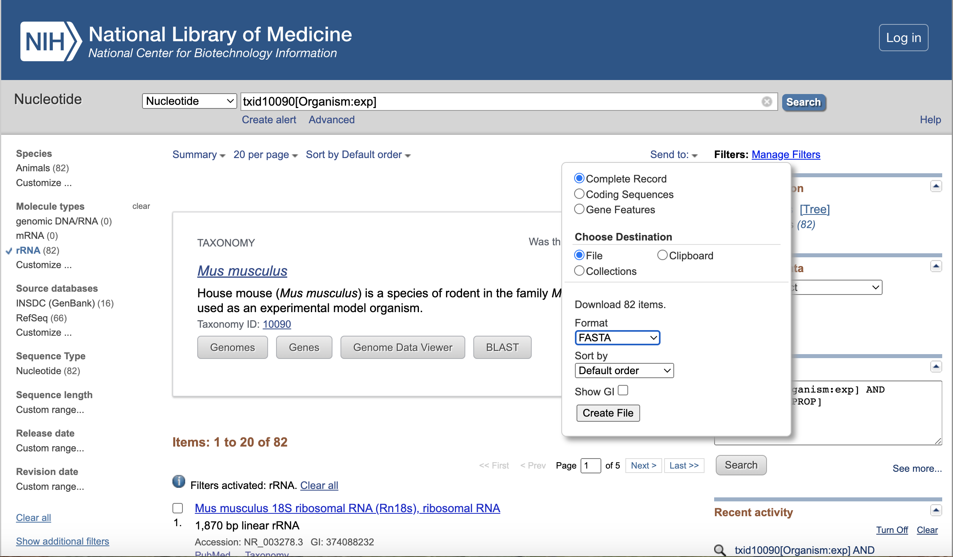Click magnifier icon beside recent activity query
This screenshot has width=953, height=557.
(x=720, y=550)
